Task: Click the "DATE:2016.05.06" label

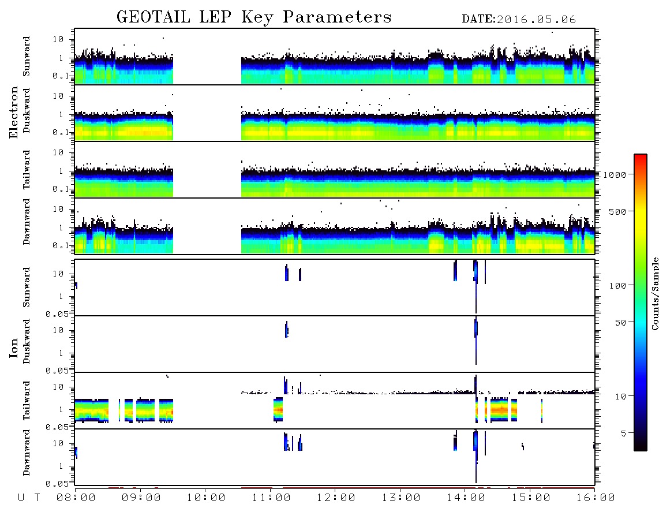Action: 519,20
